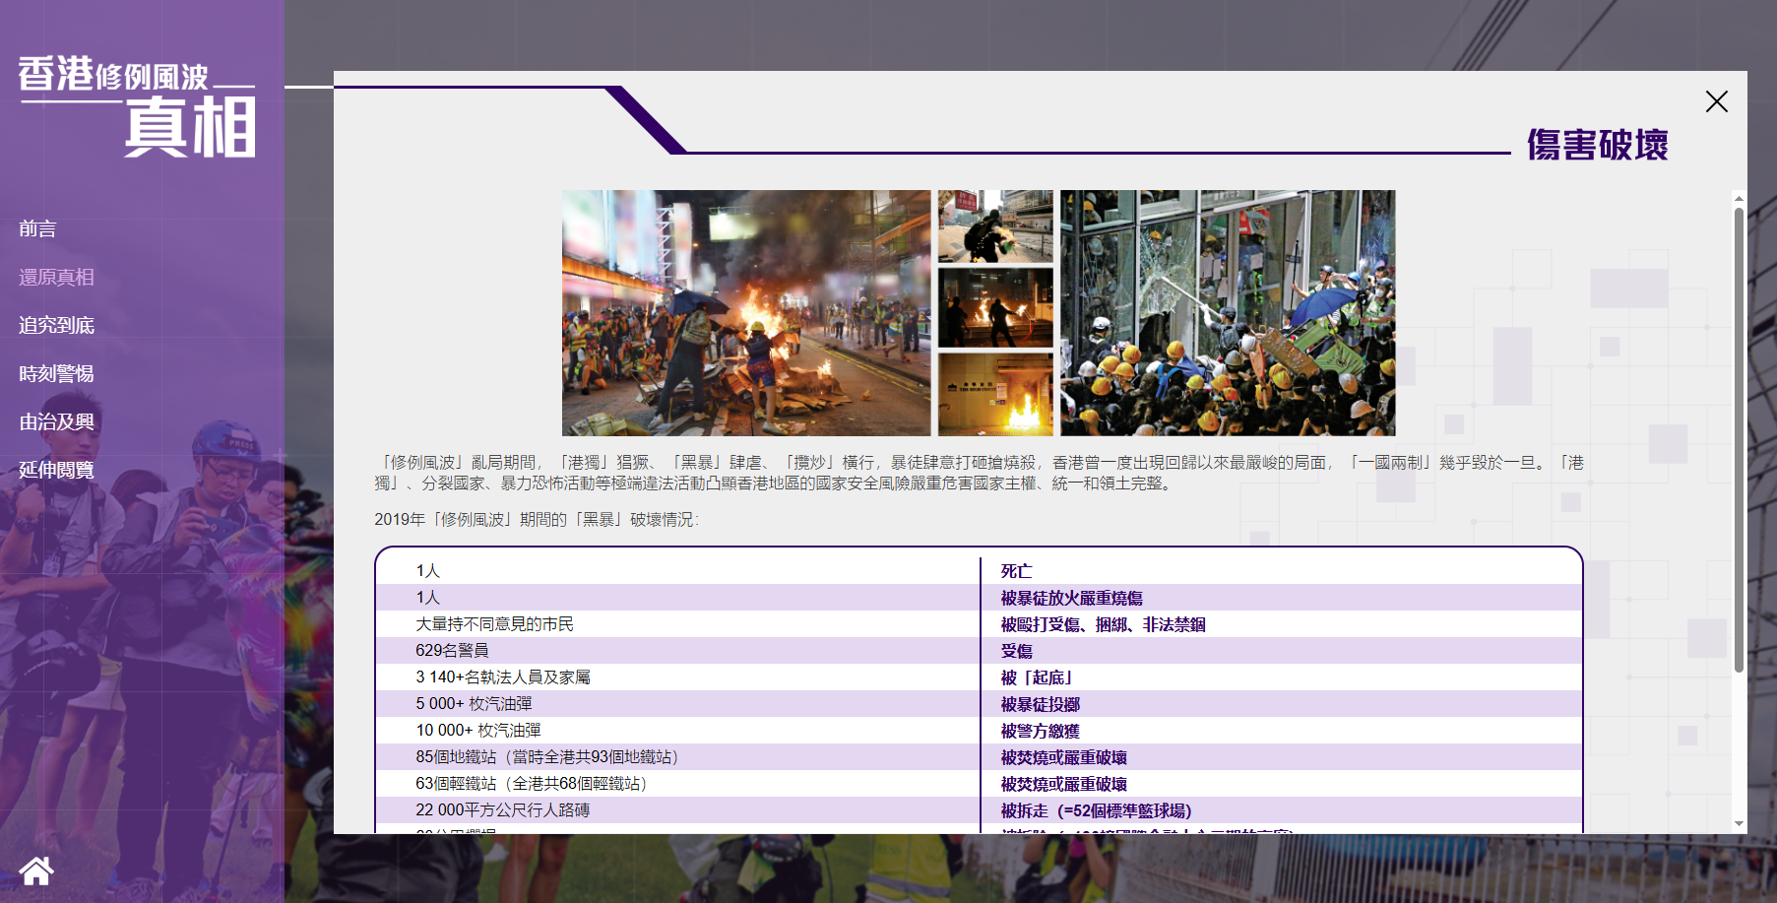
Task: Click the 傷害破壞 heading title
Action: pos(1597,145)
